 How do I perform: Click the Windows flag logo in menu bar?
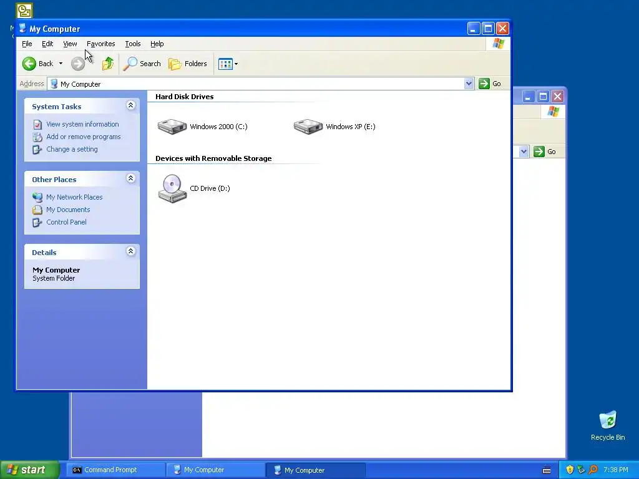pyautogui.click(x=498, y=44)
